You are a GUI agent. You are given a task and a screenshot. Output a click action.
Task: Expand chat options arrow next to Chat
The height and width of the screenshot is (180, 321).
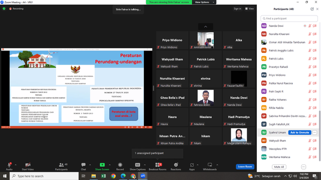point(90,165)
